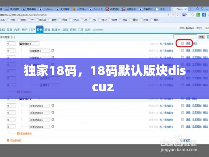Switch to the 人气吗 browser tab
Image resolution: width=209 pixels, height=157 pixels.
[79, 9]
